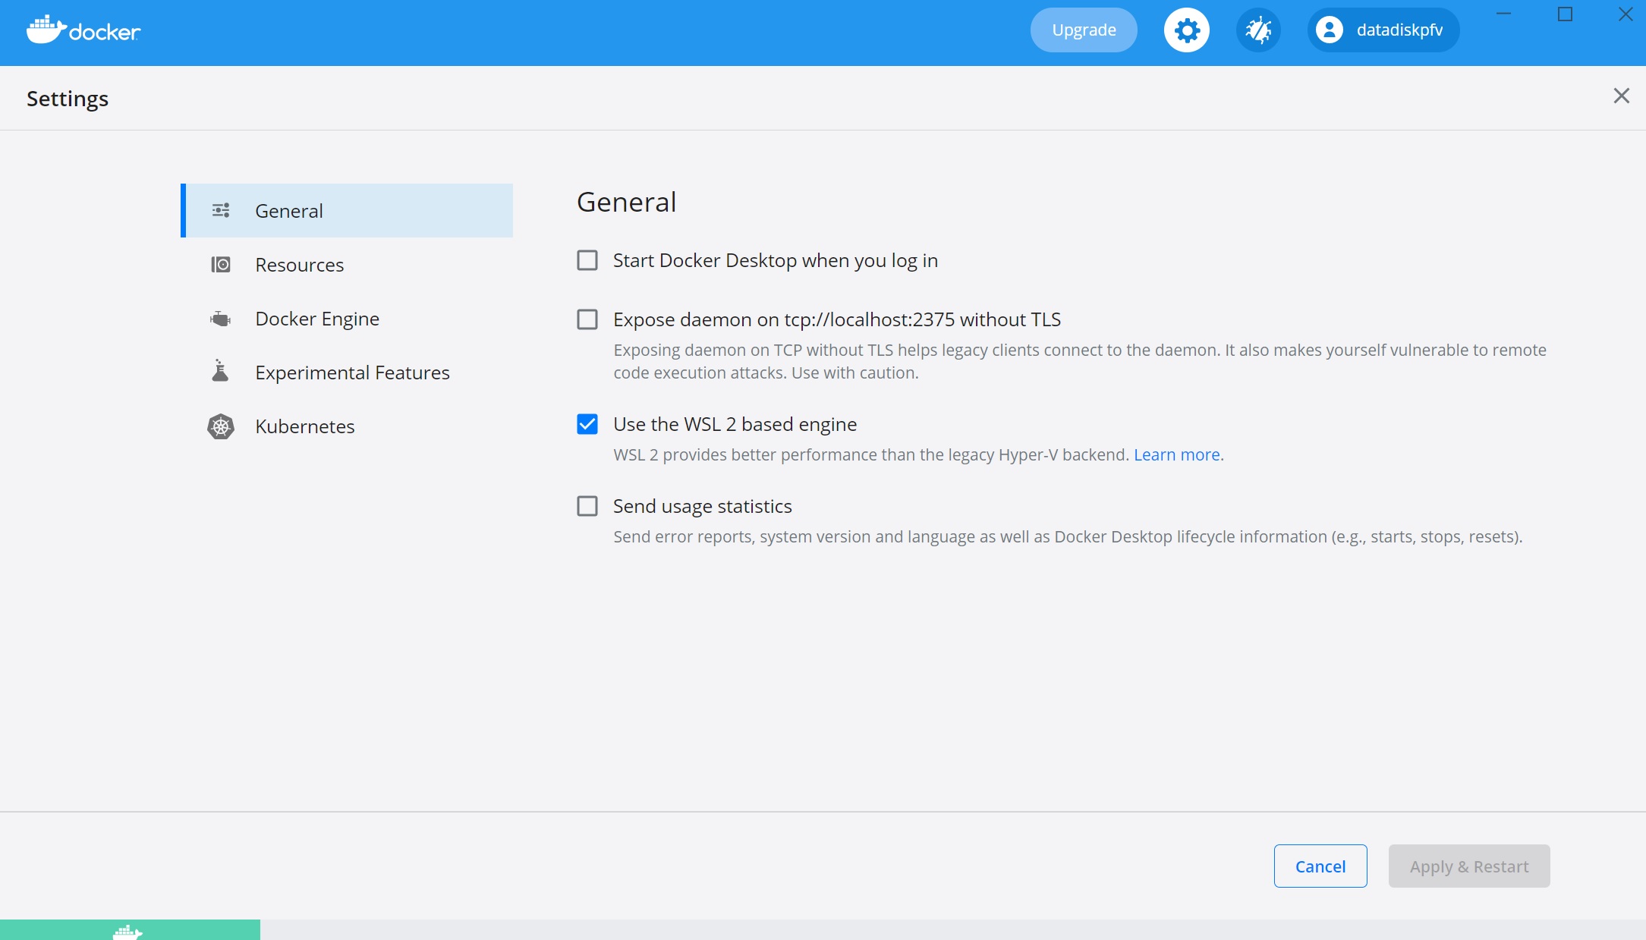Click the Settings heading text
Image resolution: width=1646 pixels, height=940 pixels.
[68, 99]
